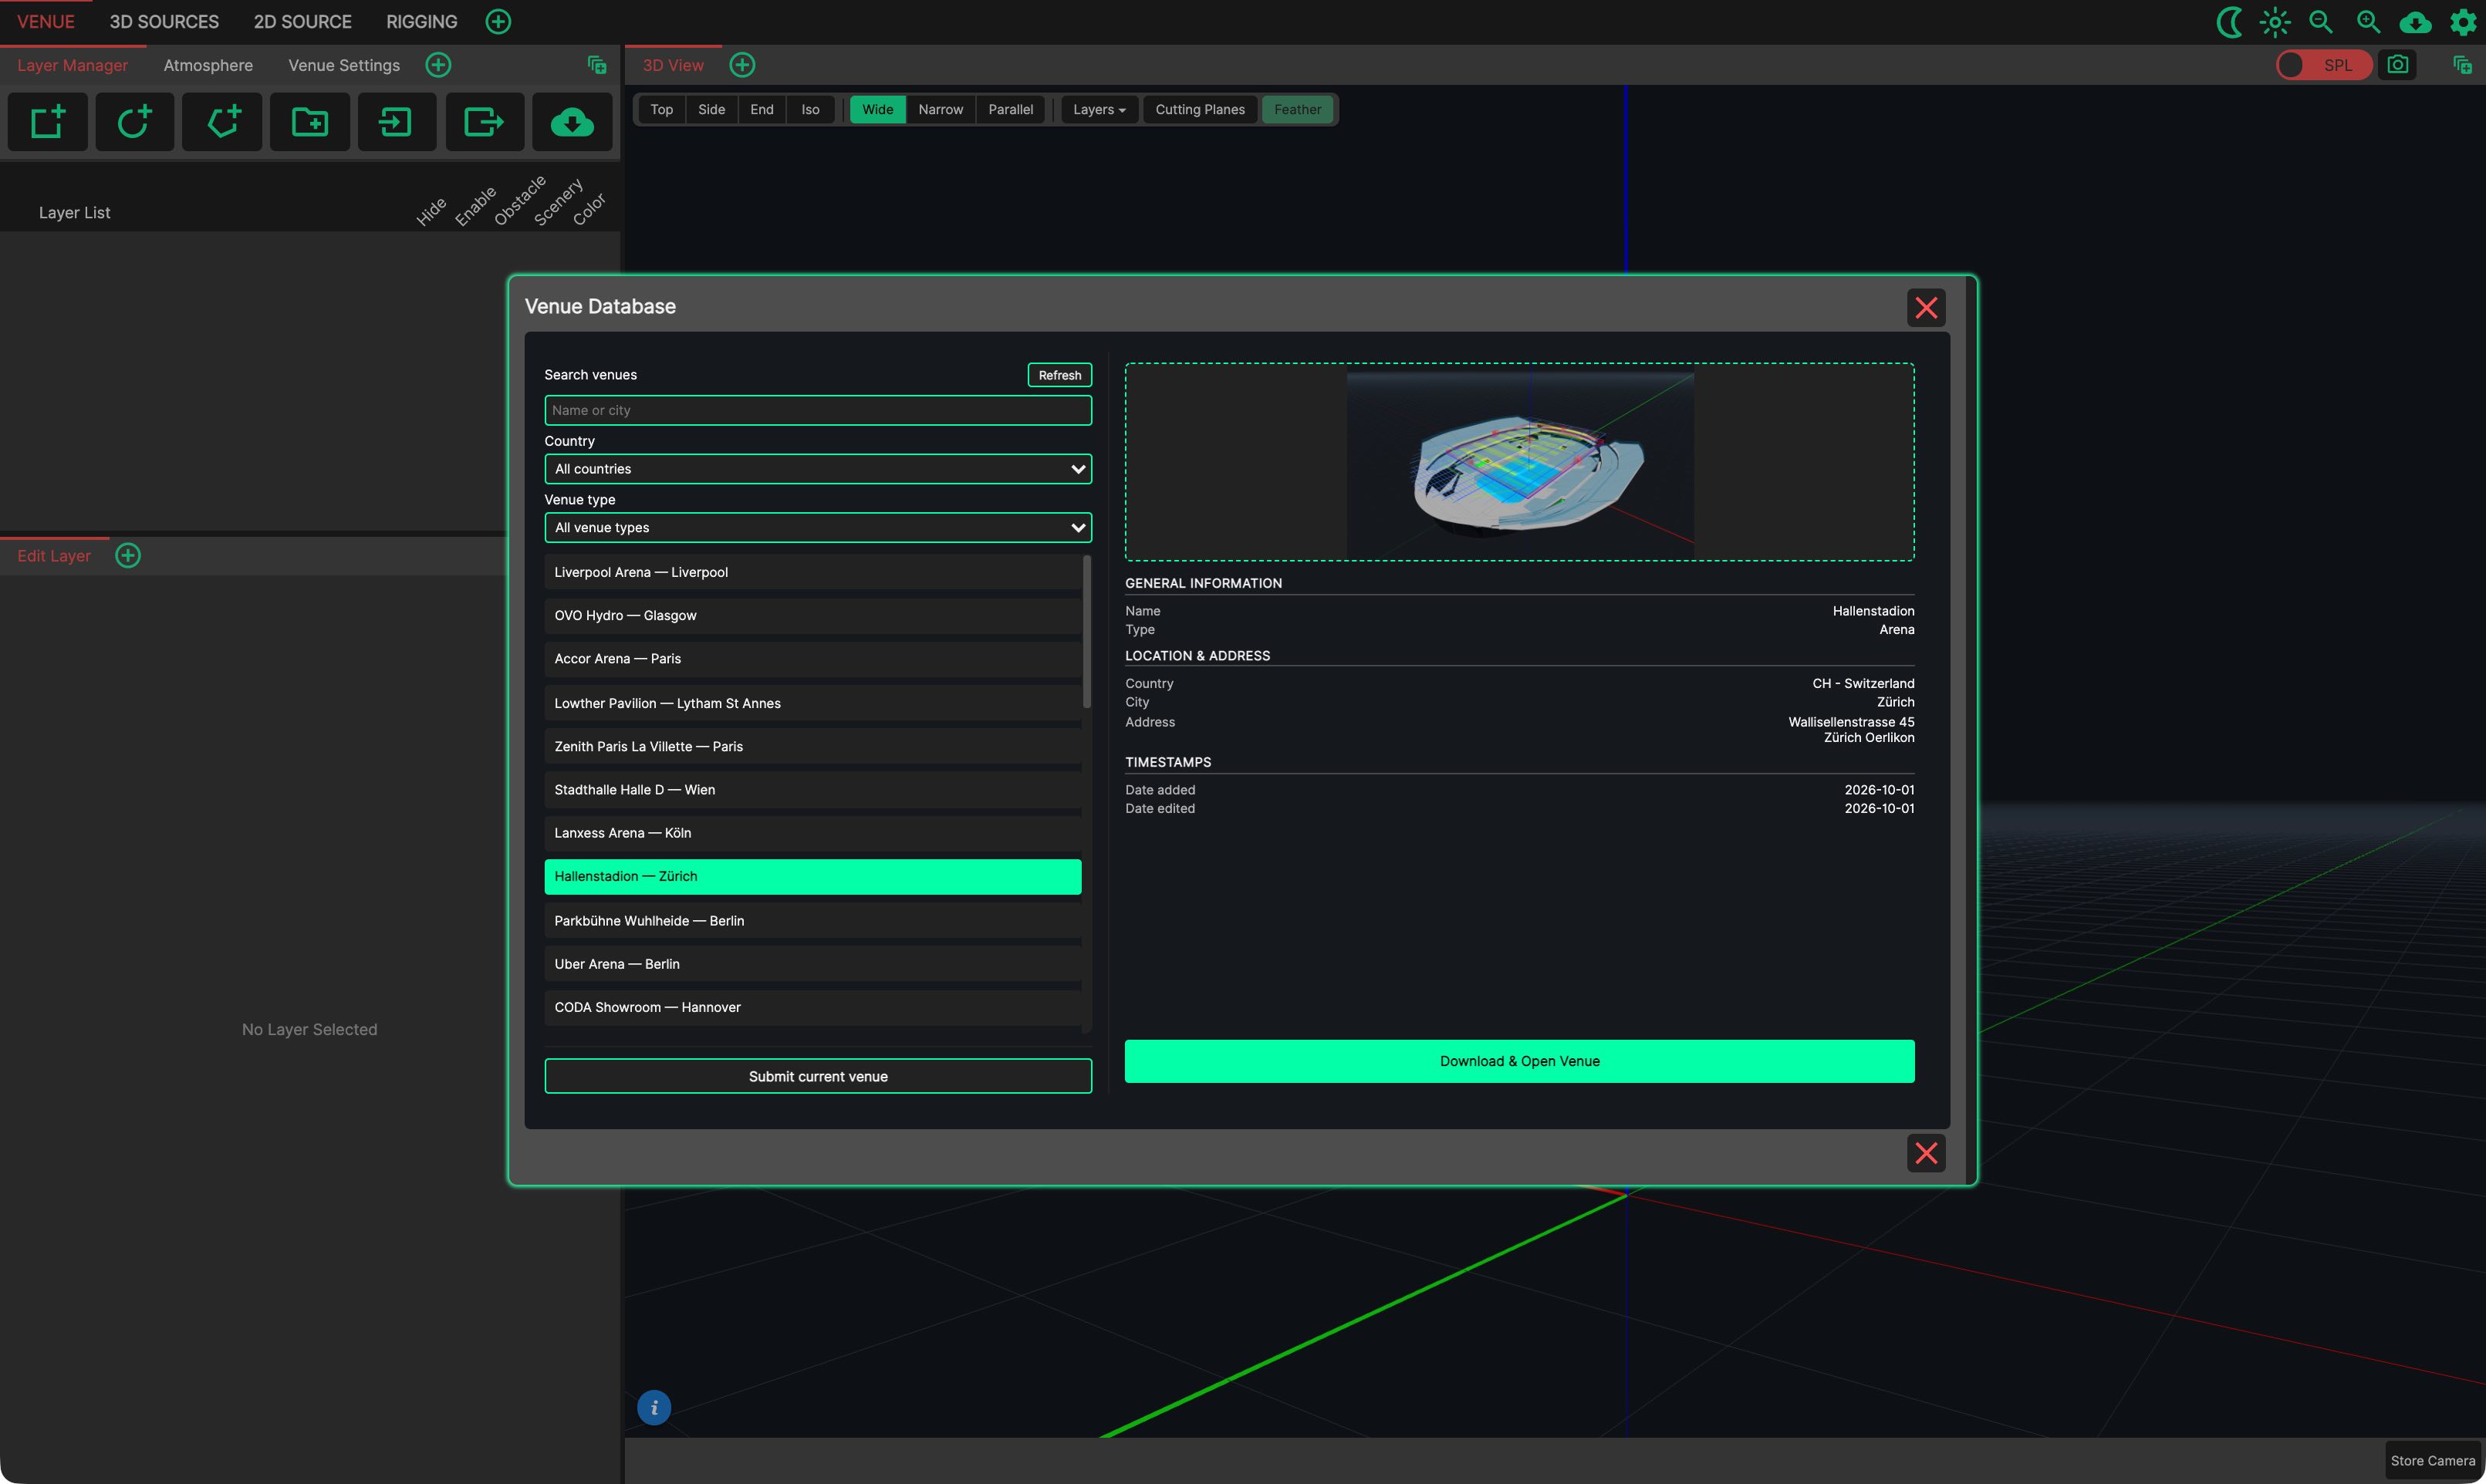Click the import layer icon
Viewport: 2486px width, 1484px height.
[396, 122]
